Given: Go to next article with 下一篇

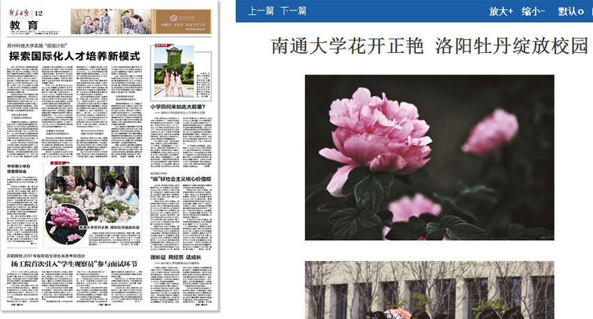Looking at the screenshot, I should 293,10.
